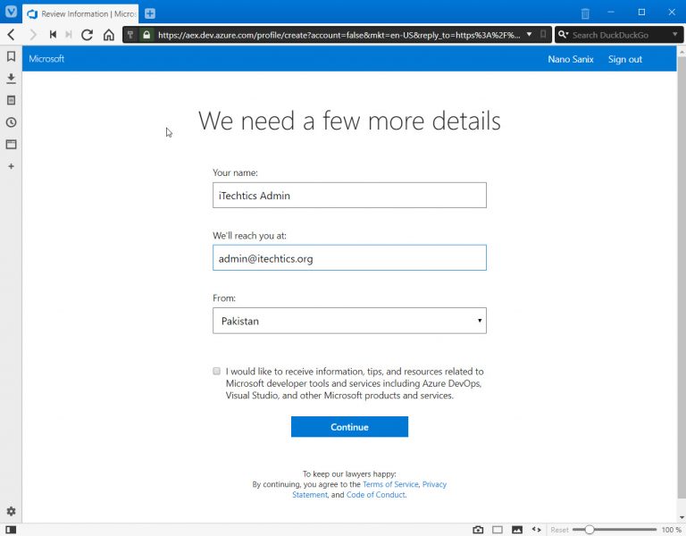Toggle the side panel visibility

tap(11, 530)
